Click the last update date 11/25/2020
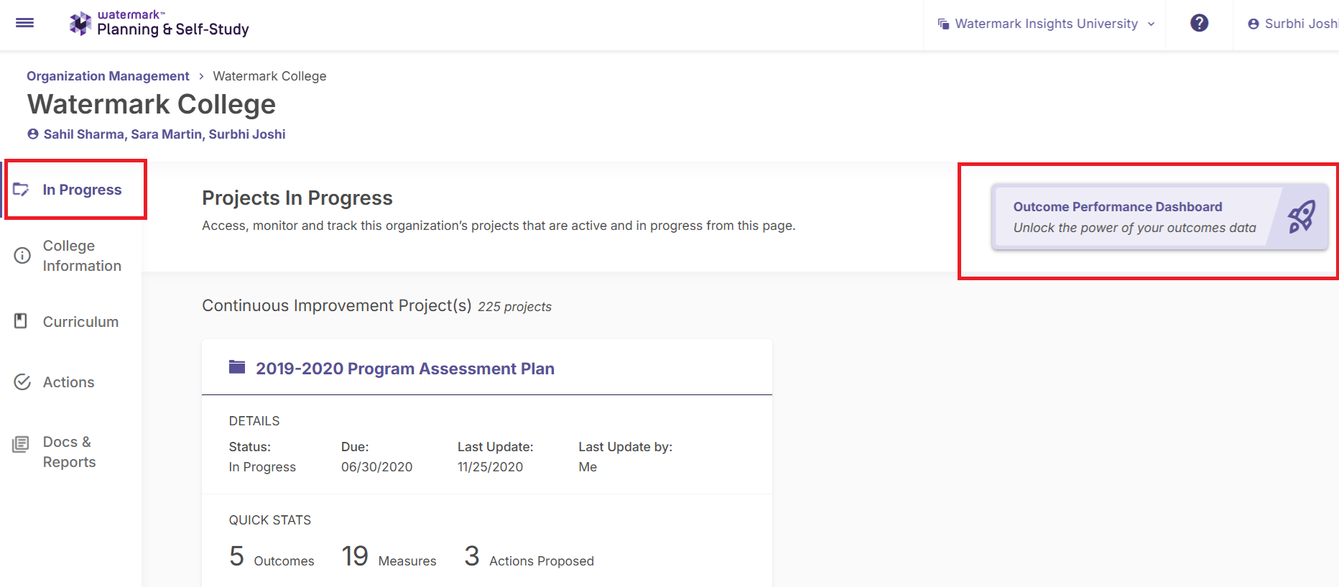The height and width of the screenshot is (587, 1339). click(x=491, y=467)
